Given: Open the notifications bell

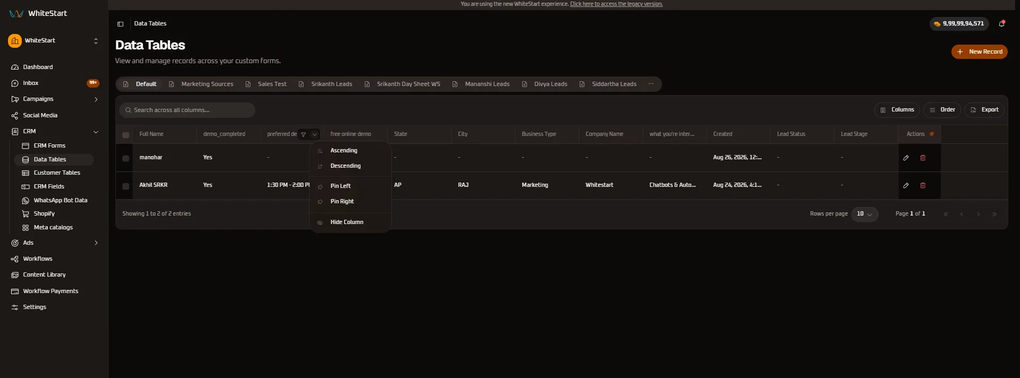Looking at the screenshot, I should click(x=1001, y=23).
